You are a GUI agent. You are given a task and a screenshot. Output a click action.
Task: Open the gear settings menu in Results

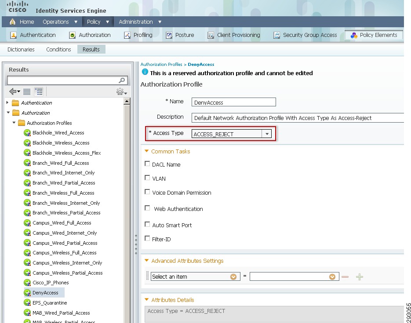point(122,92)
